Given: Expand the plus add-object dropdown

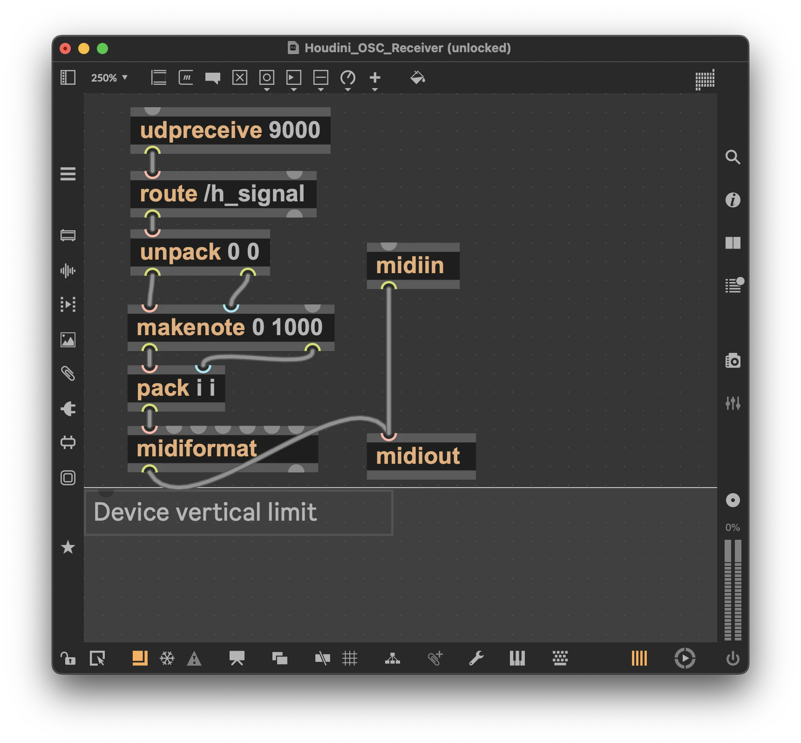Looking at the screenshot, I should pos(375,89).
